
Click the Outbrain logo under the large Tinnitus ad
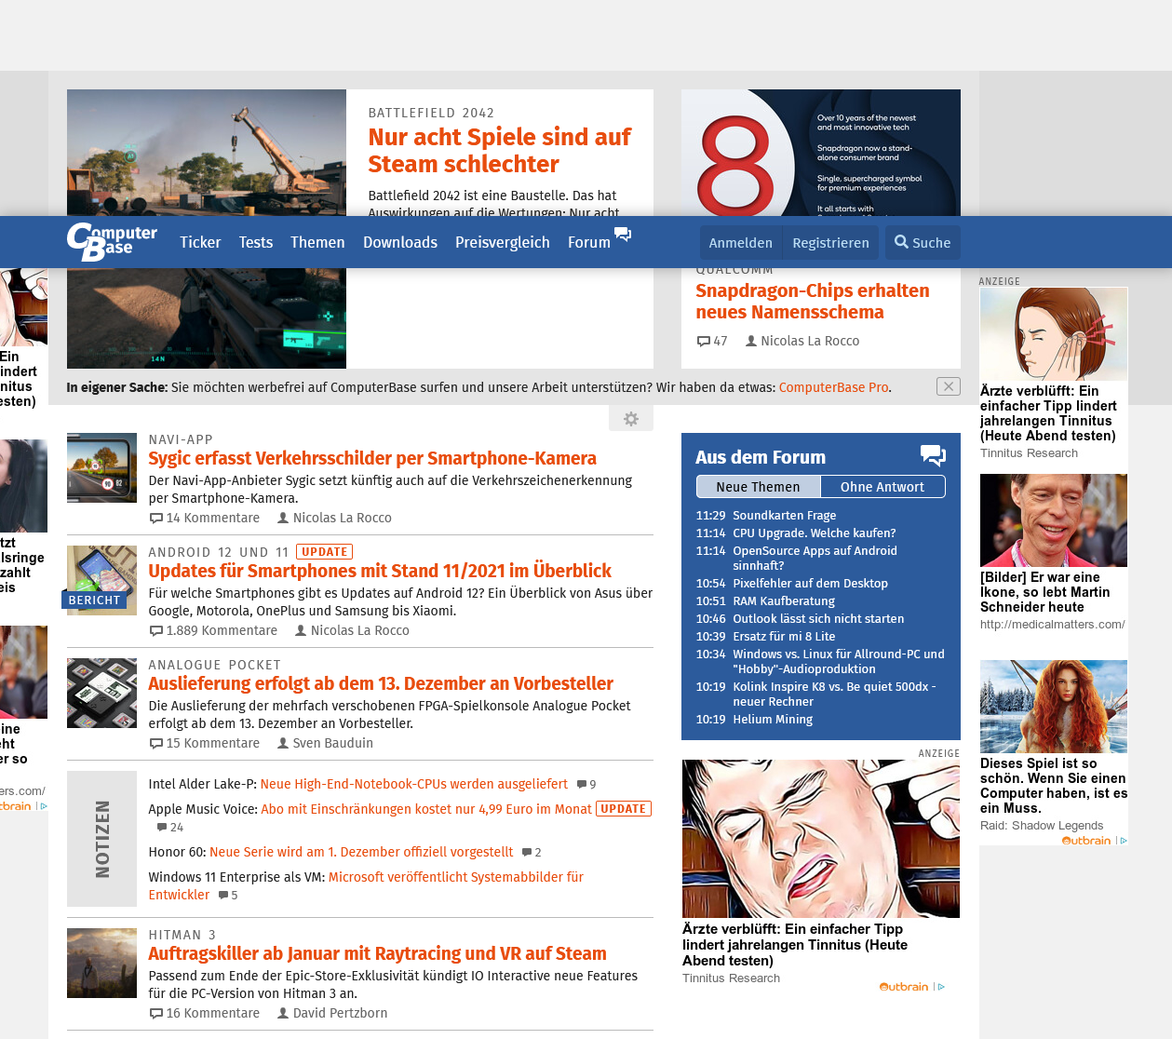(904, 987)
